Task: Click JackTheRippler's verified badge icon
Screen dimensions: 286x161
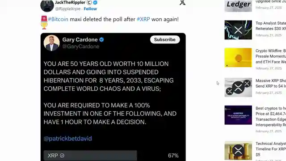Action: 95,3
